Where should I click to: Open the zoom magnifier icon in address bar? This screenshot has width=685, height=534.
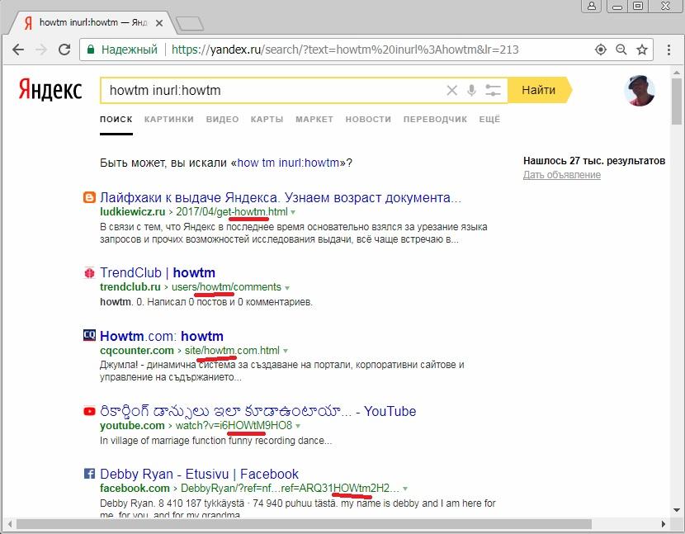tap(621, 50)
